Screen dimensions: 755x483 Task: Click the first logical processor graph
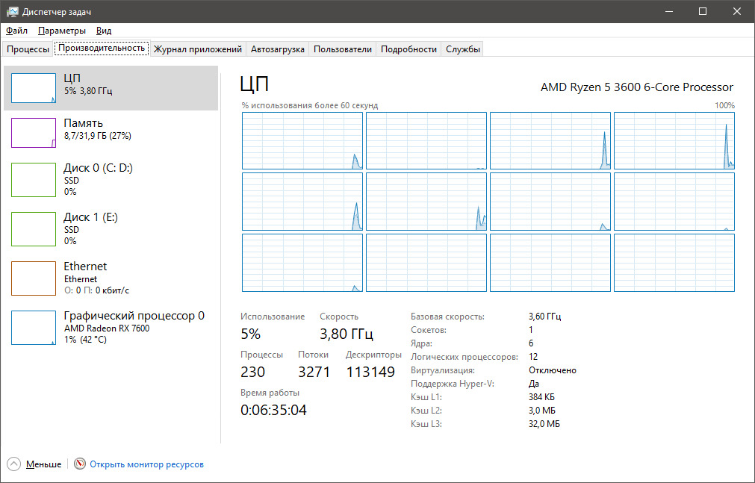(302, 140)
